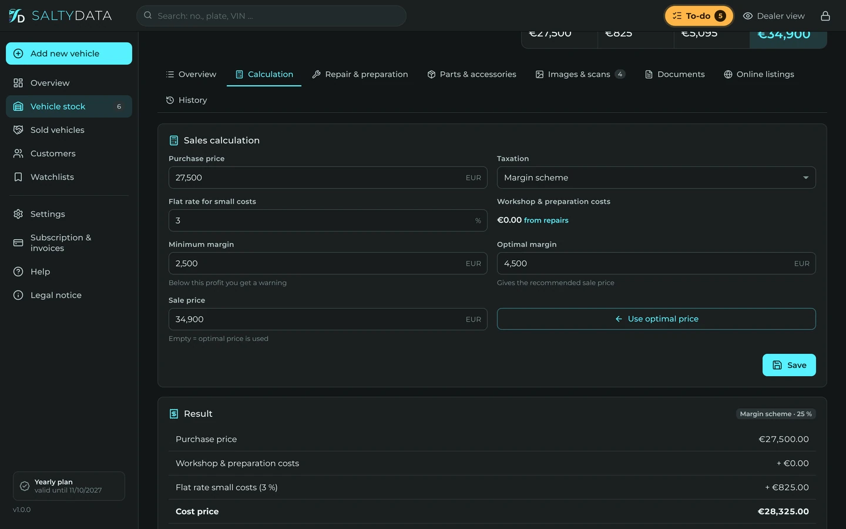The width and height of the screenshot is (846, 529).
Task: Click the Yearly plan checkmark icon
Action: 25,486
